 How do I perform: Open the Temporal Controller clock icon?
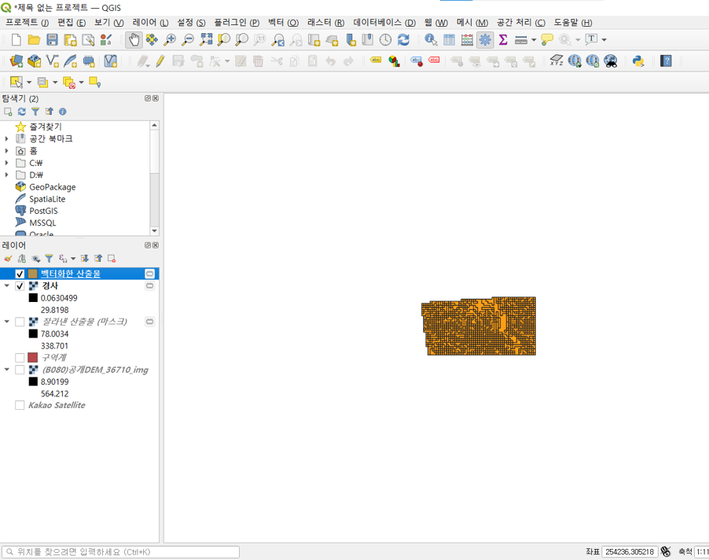pos(385,40)
